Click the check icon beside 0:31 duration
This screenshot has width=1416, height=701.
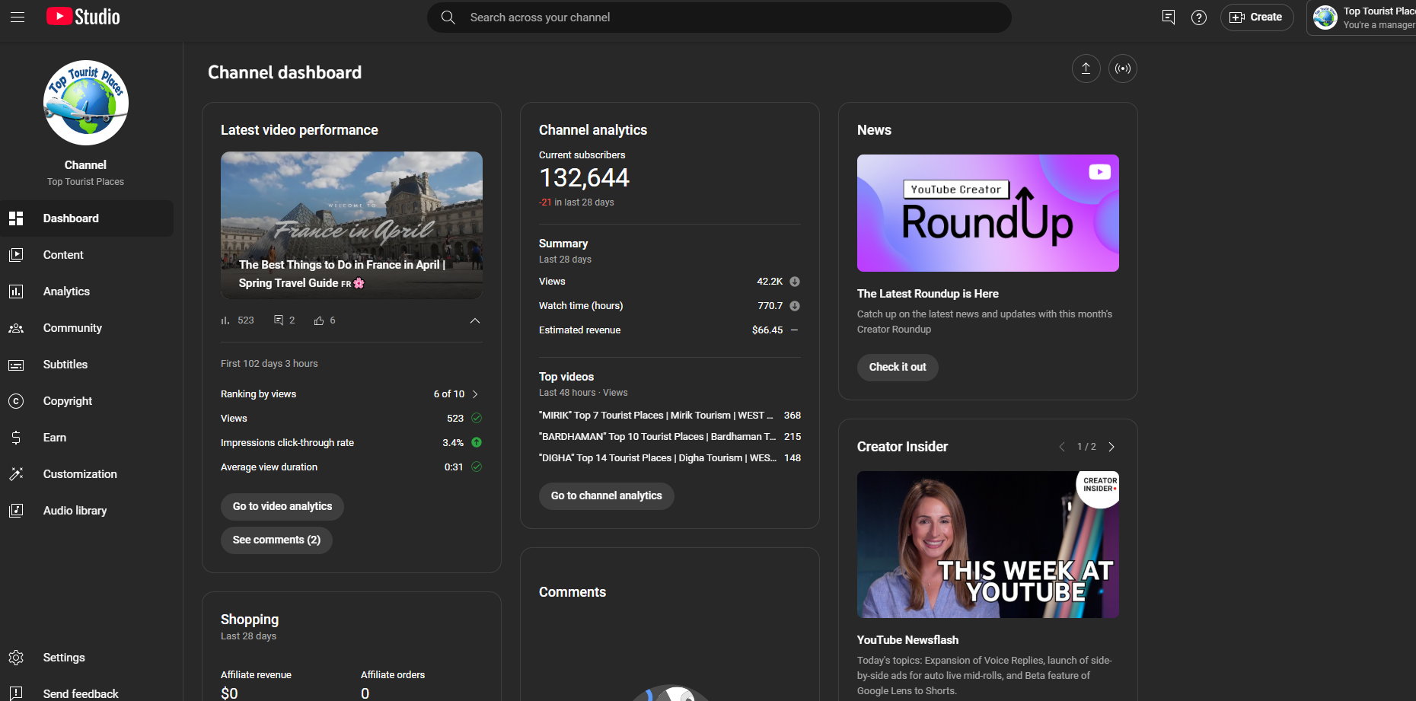click(477, 467)
